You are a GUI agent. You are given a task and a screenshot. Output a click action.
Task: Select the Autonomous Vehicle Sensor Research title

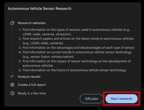pos(40,8)
